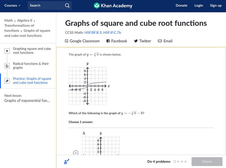Open the Courses menu
This screenshot has width=226, height=168.
[x=11, y=5]
